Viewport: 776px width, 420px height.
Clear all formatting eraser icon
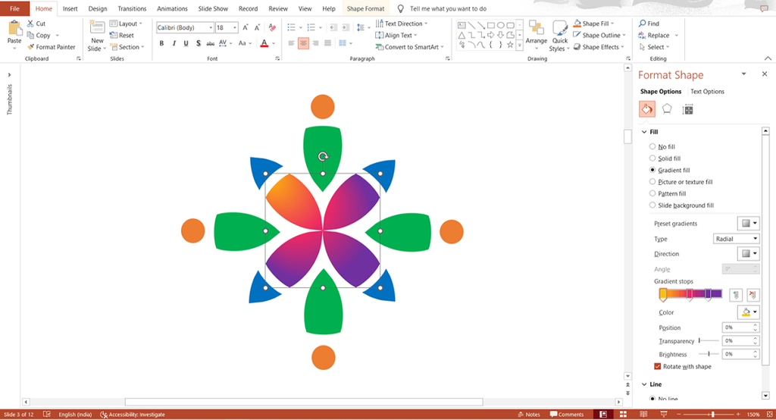[x=272, y=28]
